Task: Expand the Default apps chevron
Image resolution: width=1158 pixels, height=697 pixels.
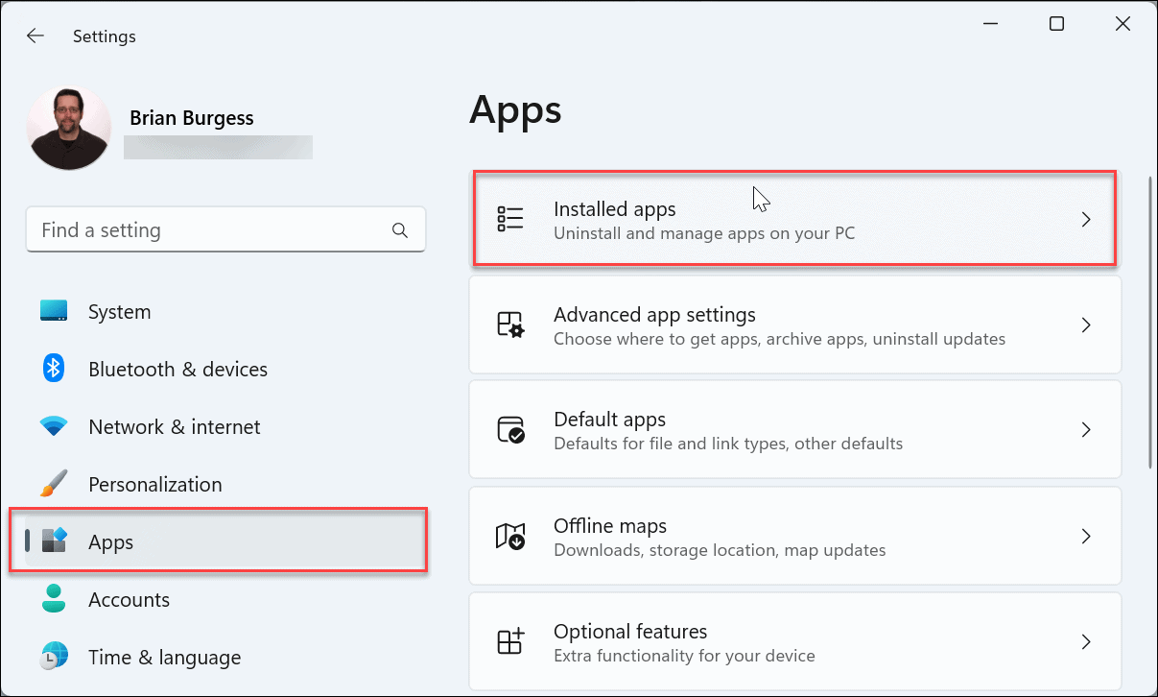Action: coord(1086,429)
